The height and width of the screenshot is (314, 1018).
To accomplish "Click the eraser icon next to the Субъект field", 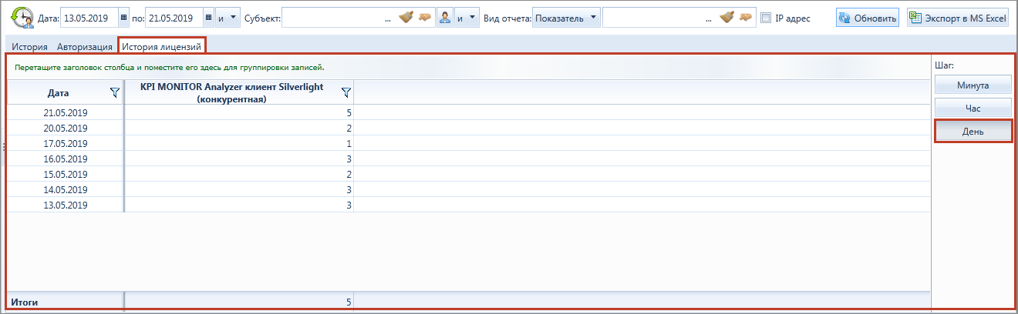I will pyautogui.click(x=424, y=17).
